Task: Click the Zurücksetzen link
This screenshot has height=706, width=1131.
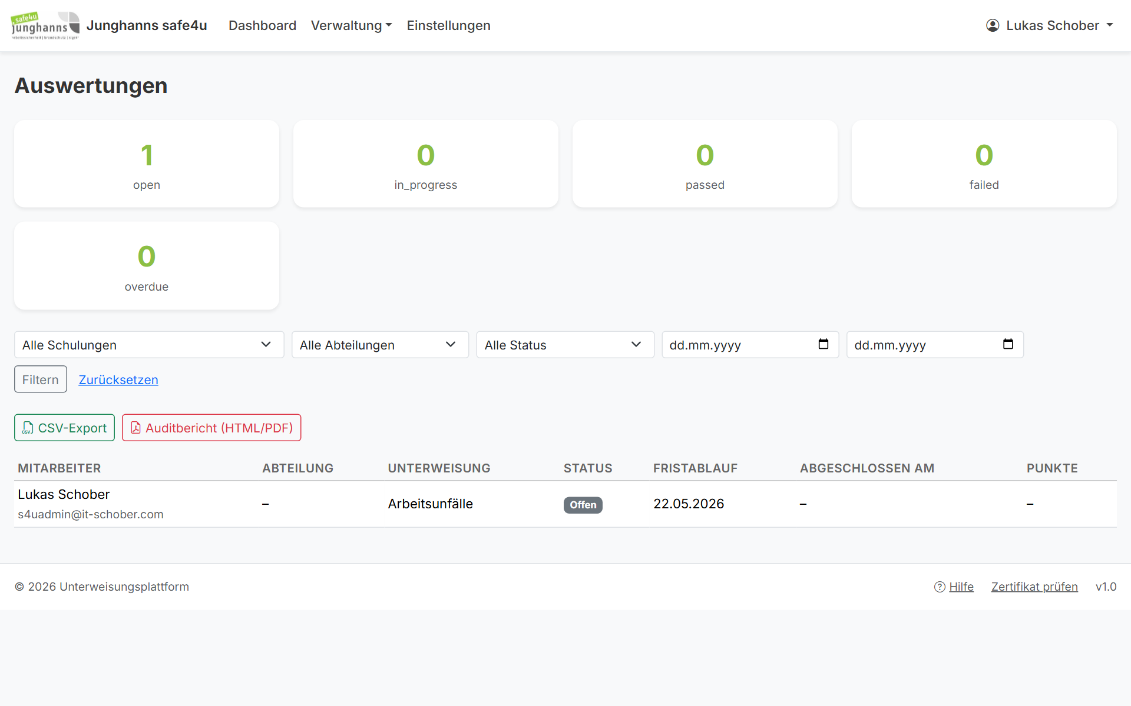Action: [118, 379]
